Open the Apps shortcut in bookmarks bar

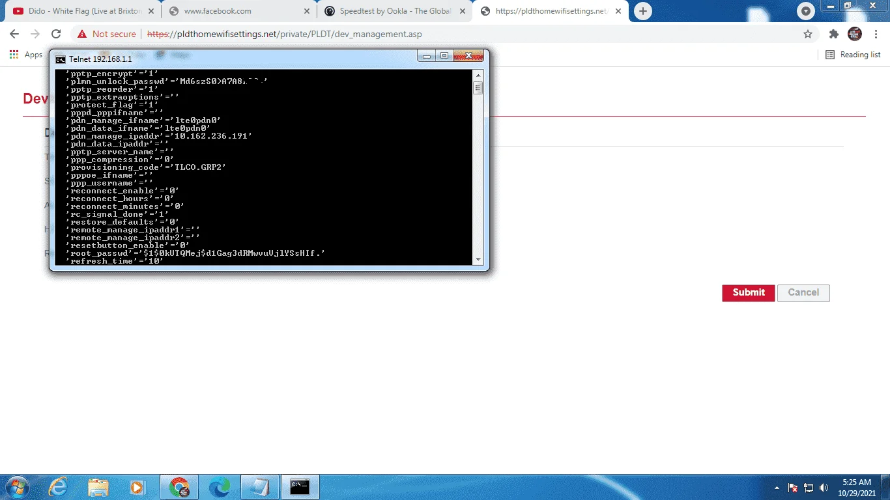coord(26,55)
